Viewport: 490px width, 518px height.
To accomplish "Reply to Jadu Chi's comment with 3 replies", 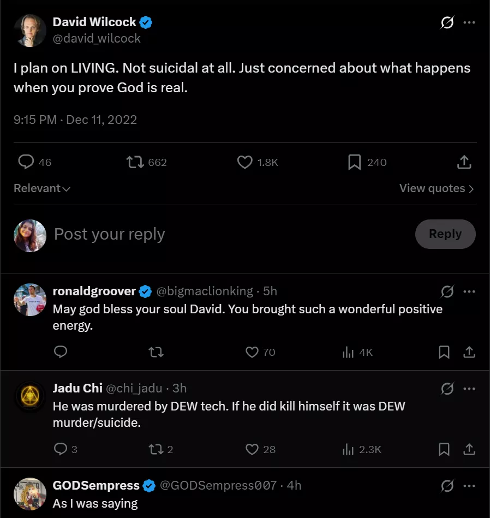I will (61, 450).
